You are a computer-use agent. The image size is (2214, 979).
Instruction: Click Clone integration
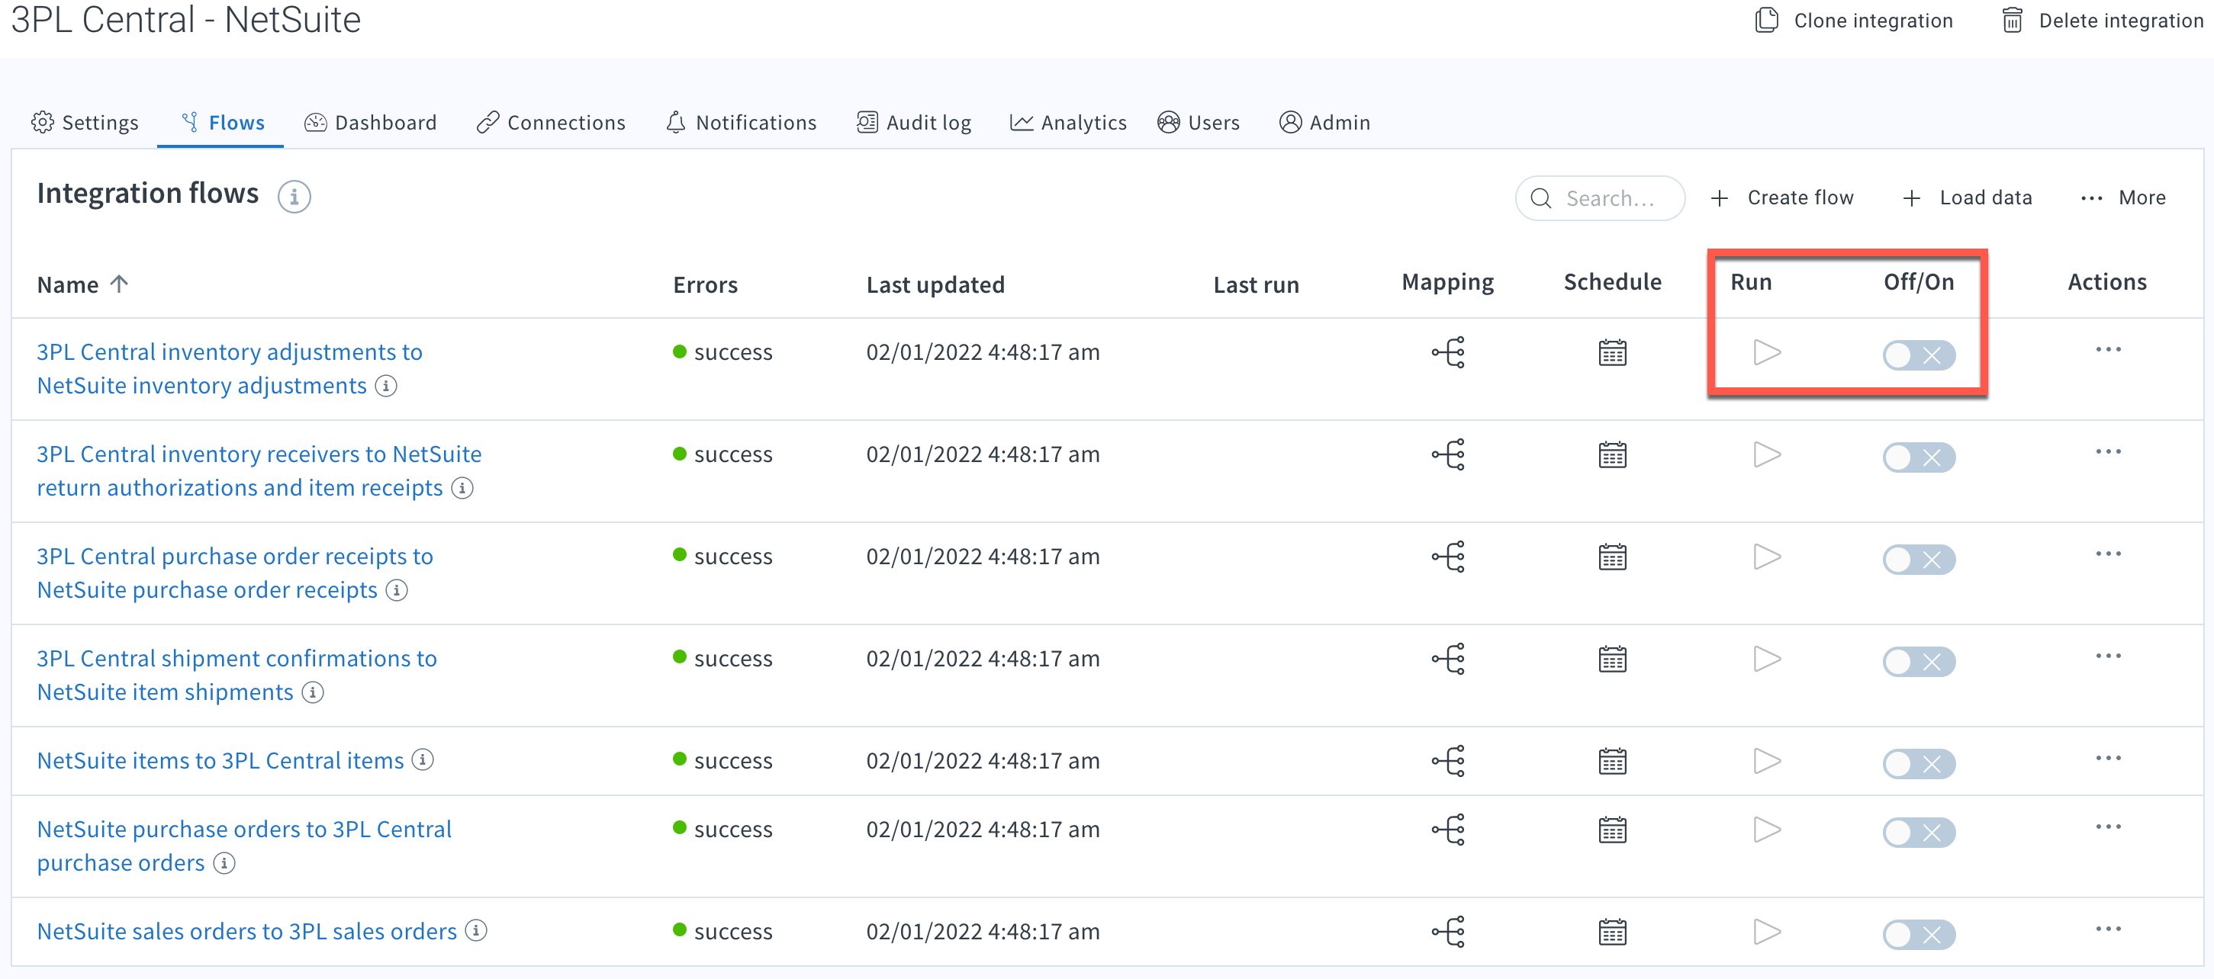click(x=1854, y=20)
